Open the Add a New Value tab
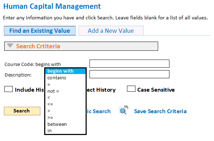The height and width of the screenshot is (141, 214). (x=111, y=31)
